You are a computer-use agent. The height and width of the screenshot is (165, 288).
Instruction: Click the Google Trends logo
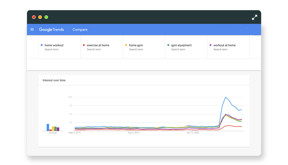tap(52, 30)
